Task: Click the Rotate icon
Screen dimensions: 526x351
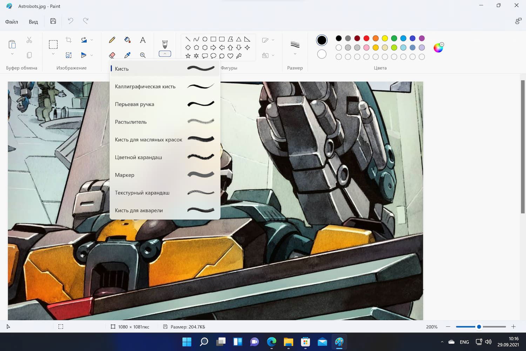Action: [x=84, y=40]
